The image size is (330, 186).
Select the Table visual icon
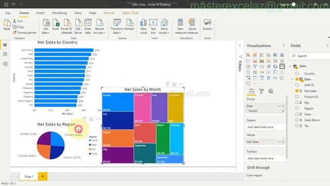tap(255, 78)
